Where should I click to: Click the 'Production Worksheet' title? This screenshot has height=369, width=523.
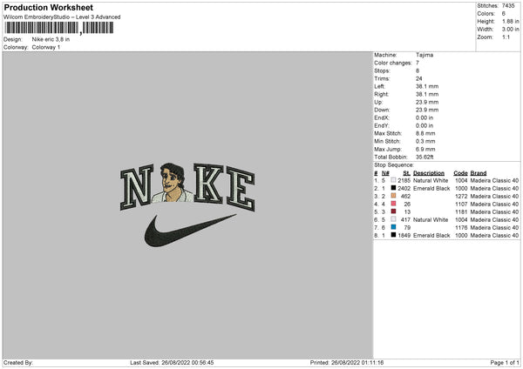point(48,7)
